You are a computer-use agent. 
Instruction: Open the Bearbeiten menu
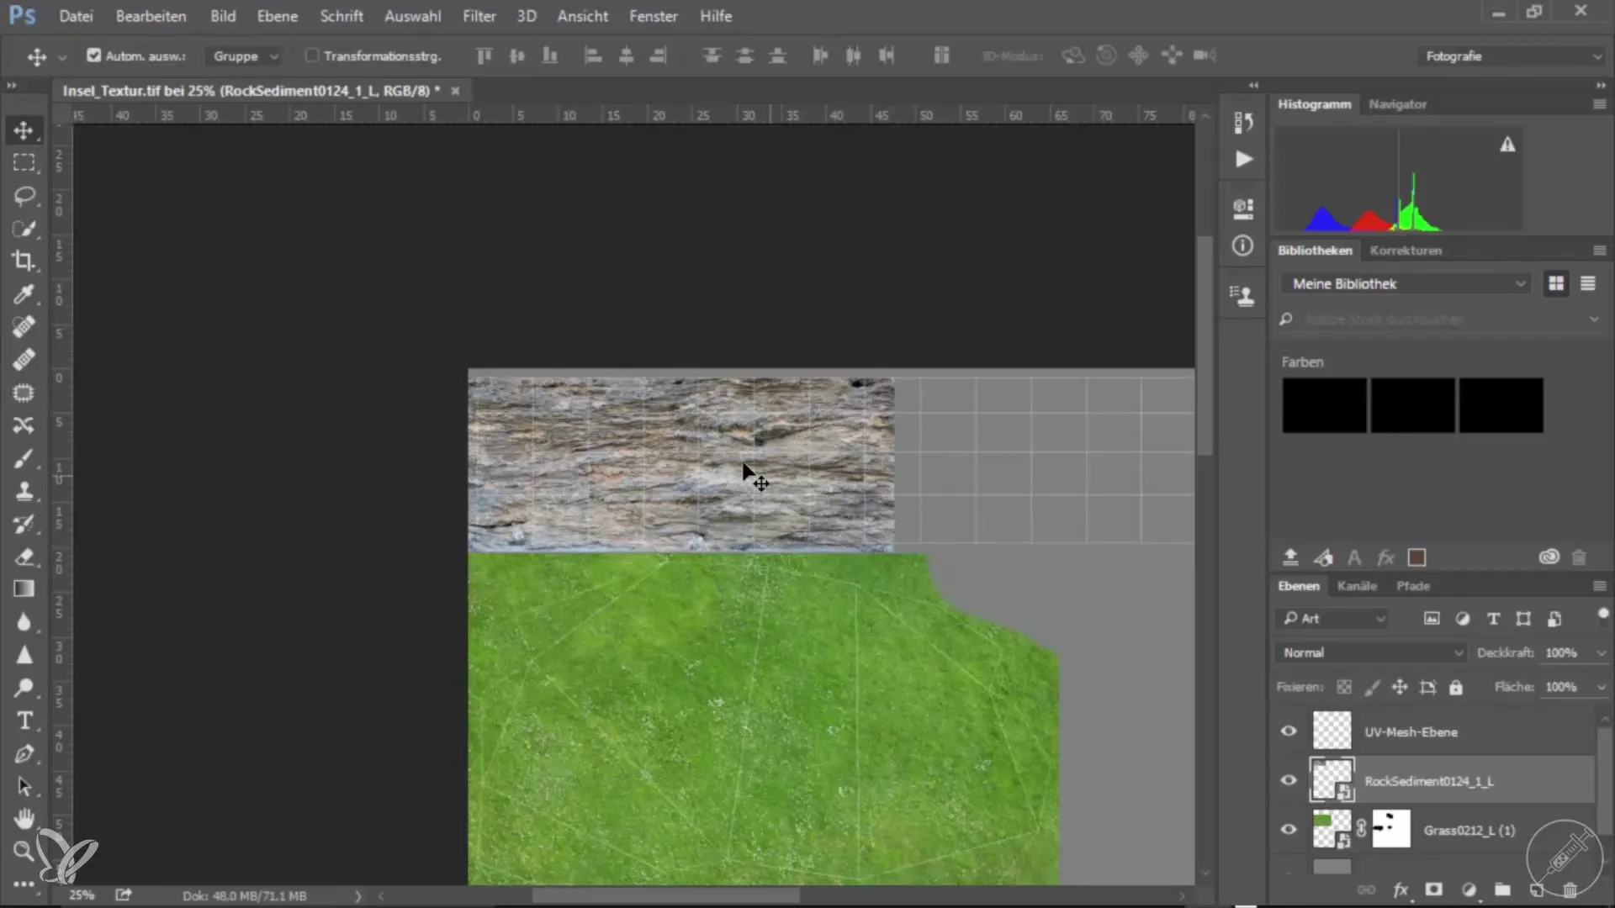pyautogui.click(x=151, y=16)
